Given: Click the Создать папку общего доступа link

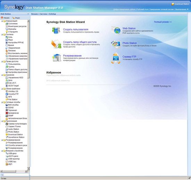Looking at the screenshot, I should point(80,42).
